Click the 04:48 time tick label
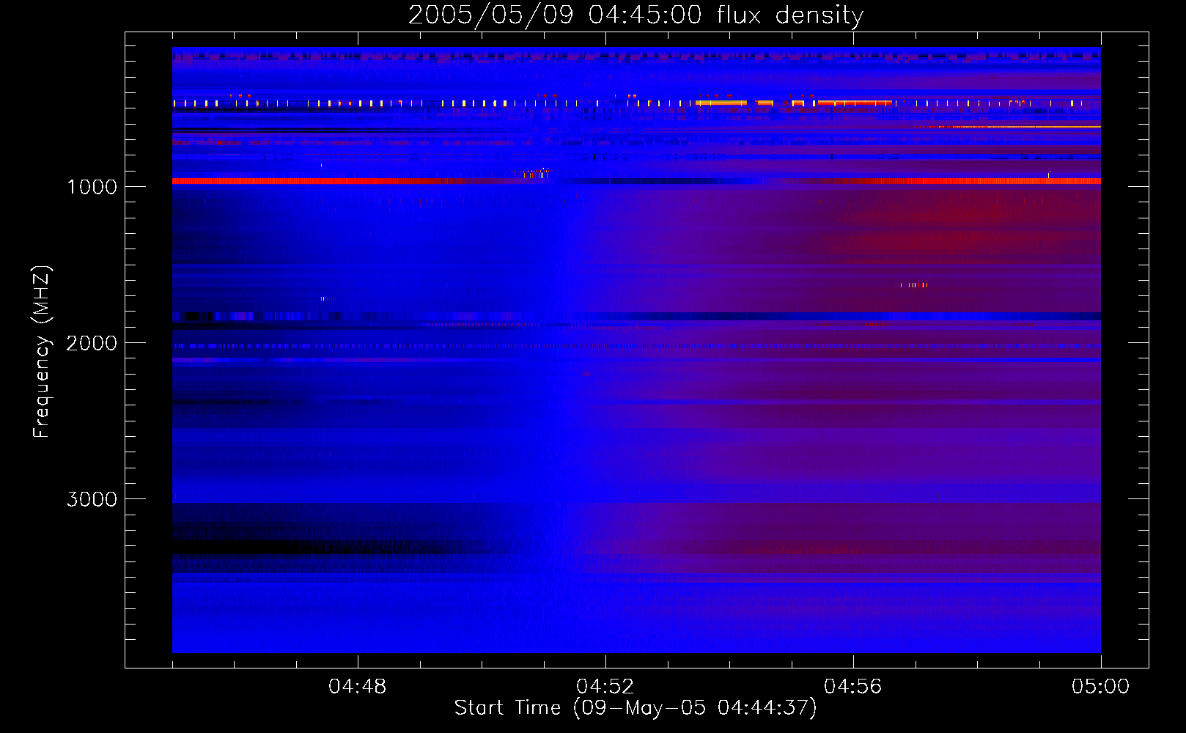1186x733 pixels. pyautogui.click(x=358, y=687)
